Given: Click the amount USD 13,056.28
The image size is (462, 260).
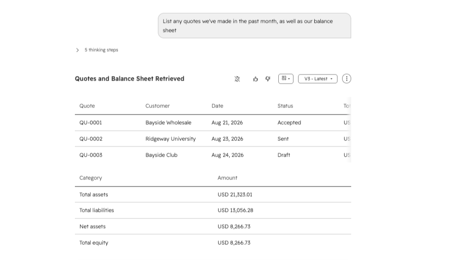Looking at the screenshot, I should (235, 210).
